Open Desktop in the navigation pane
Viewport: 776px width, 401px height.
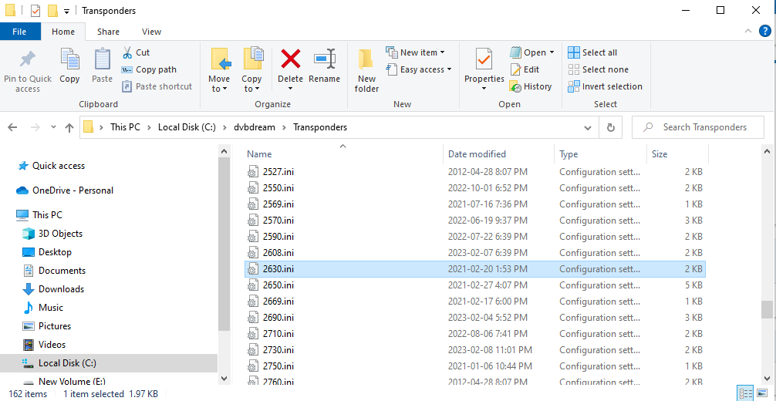48,252
